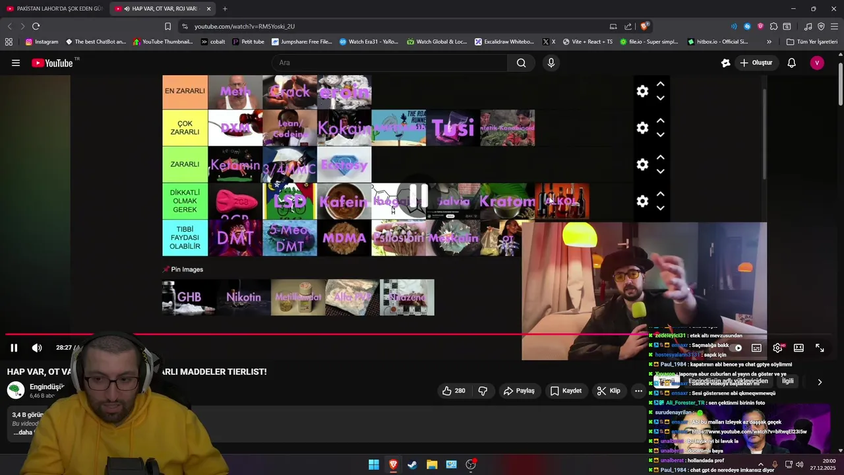Open the Windows Start button

374,464
